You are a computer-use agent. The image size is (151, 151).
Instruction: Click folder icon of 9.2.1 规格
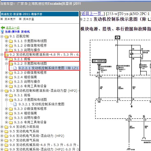coord(11,59)
